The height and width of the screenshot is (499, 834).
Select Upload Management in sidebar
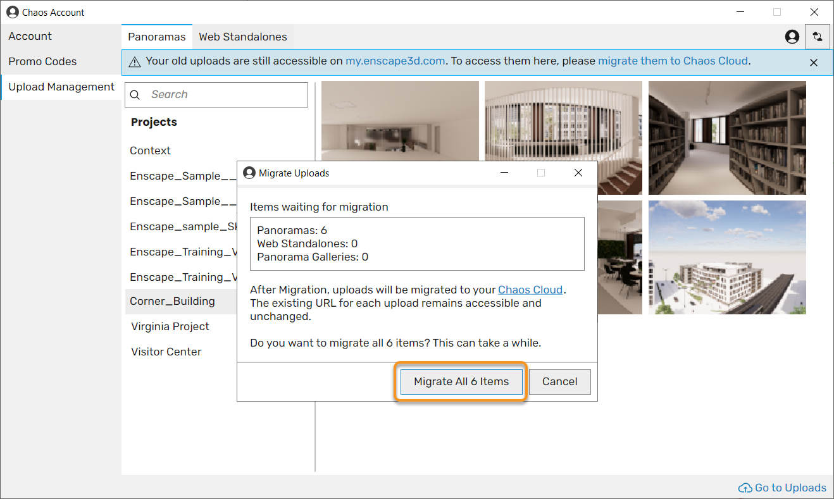pyautogui.click(x=61, y=87)
